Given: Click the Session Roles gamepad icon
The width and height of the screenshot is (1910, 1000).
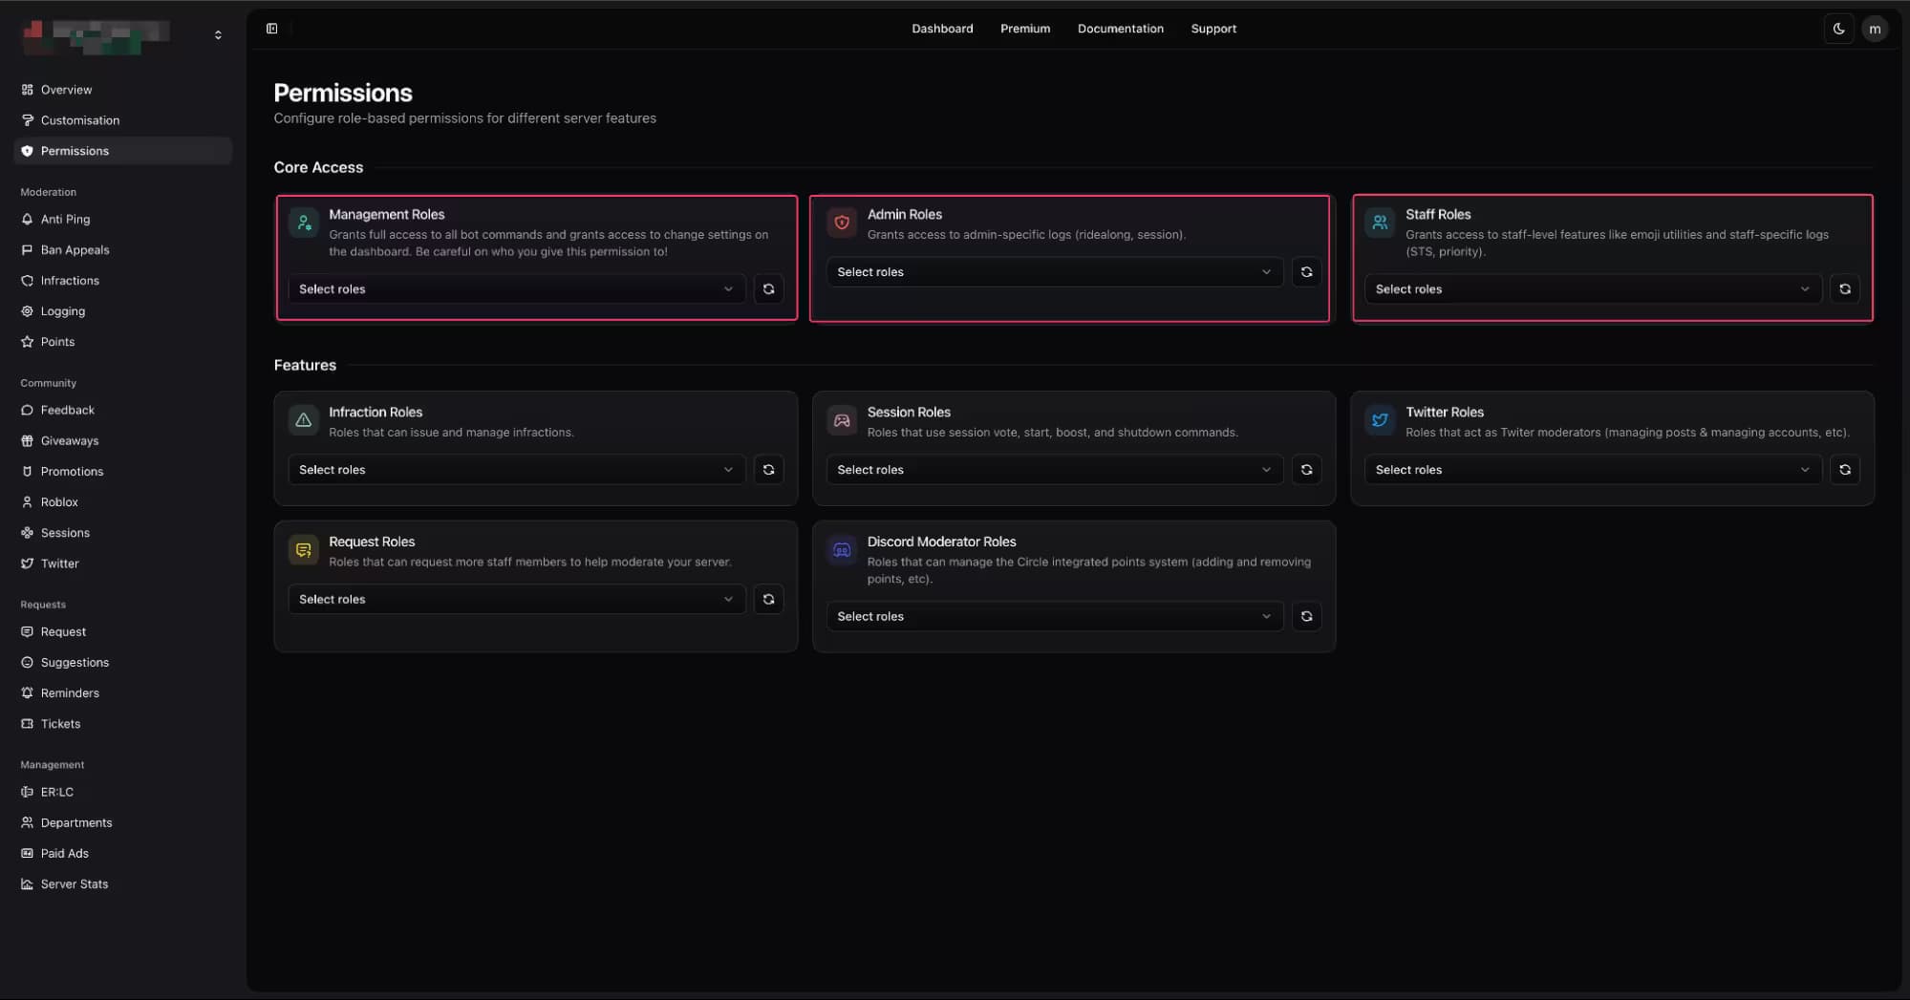Looking at the screenshot, I should pos(842,420).
